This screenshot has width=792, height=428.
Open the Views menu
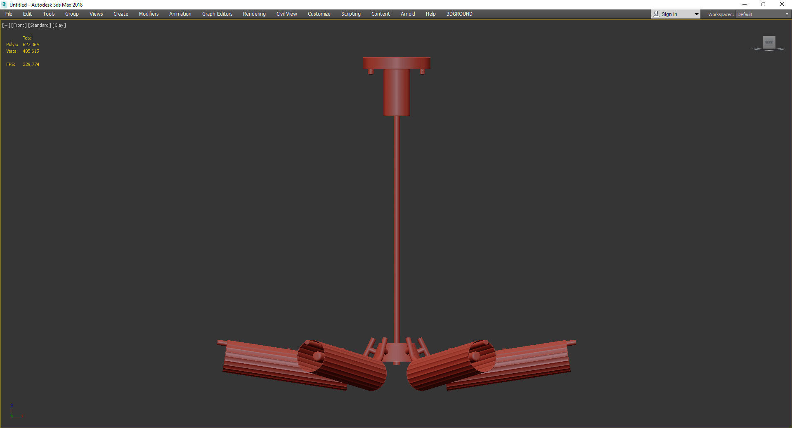[96, 14]
